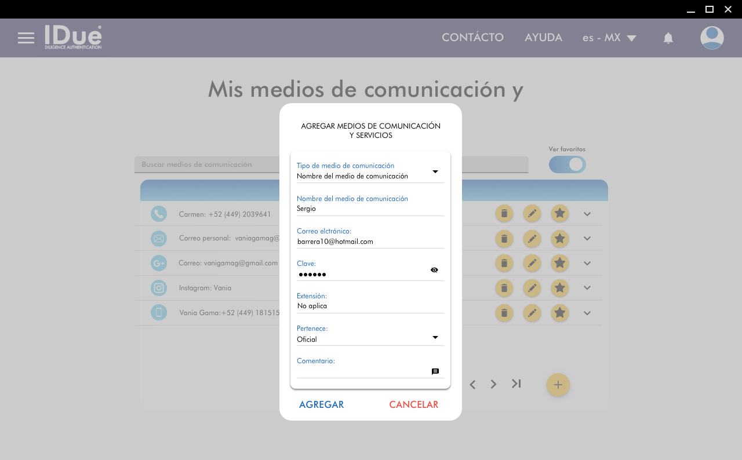
Task: Star the Vania Gama phone entry
Action: [x=559, y=313]
